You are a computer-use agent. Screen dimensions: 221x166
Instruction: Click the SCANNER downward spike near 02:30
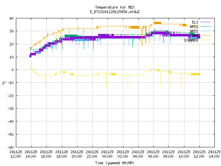[128, 82]
